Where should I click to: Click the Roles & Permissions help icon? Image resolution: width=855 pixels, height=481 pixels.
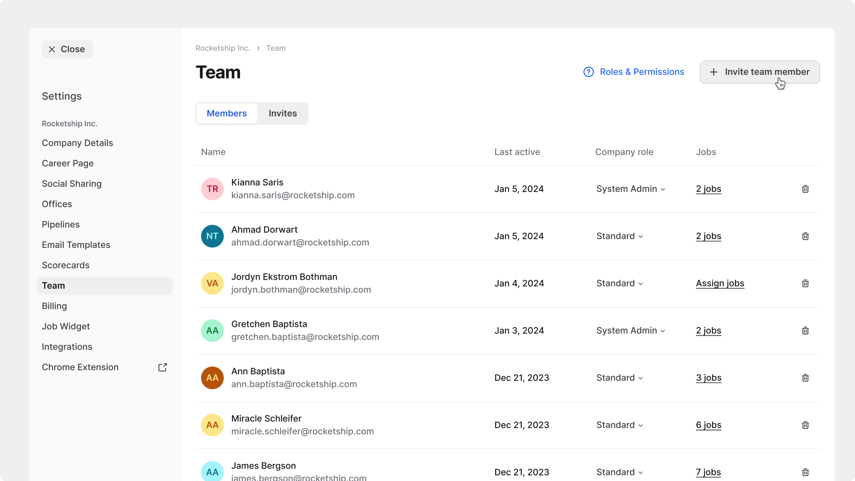[x=588, y=72]
